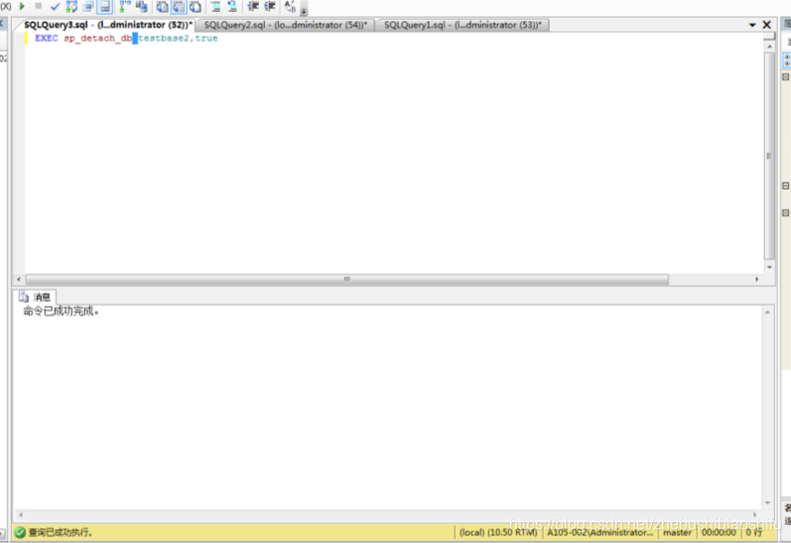This screenshot has height=543, width=791.
Task: Click the master database status entry
Action: click(x=677, y=532)
